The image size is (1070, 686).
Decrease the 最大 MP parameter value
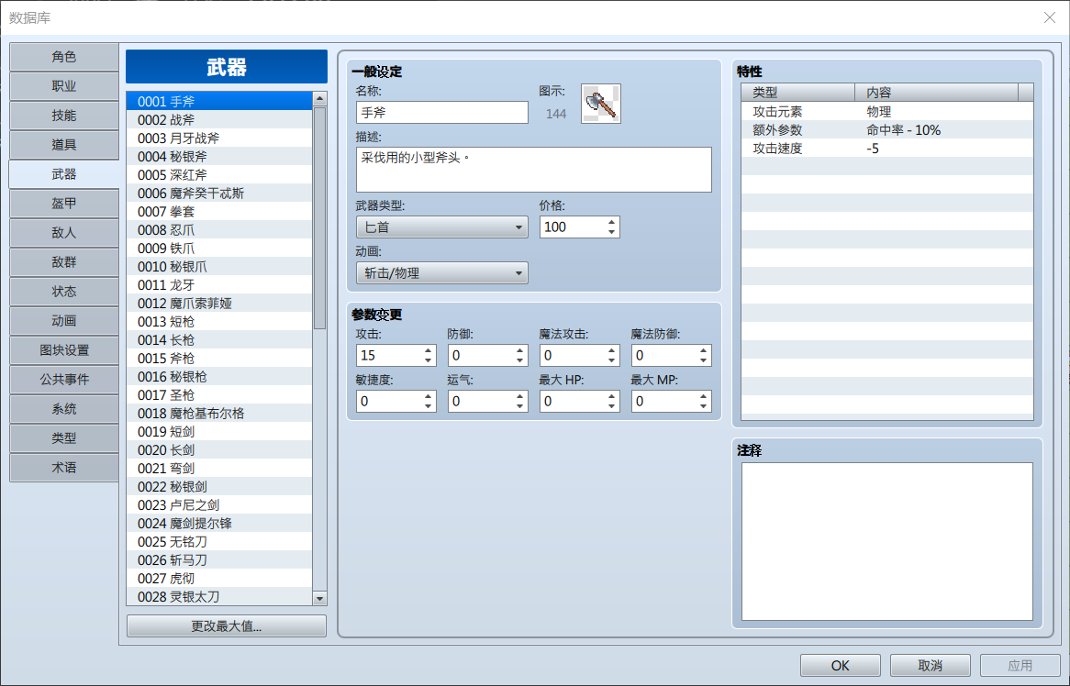[x=703, y=406]
